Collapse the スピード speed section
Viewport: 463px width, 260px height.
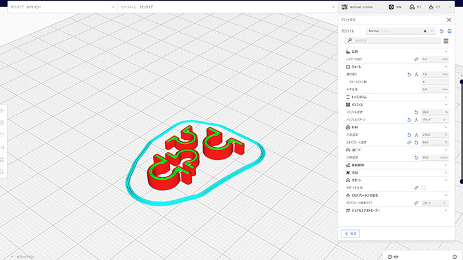(446, 150)
